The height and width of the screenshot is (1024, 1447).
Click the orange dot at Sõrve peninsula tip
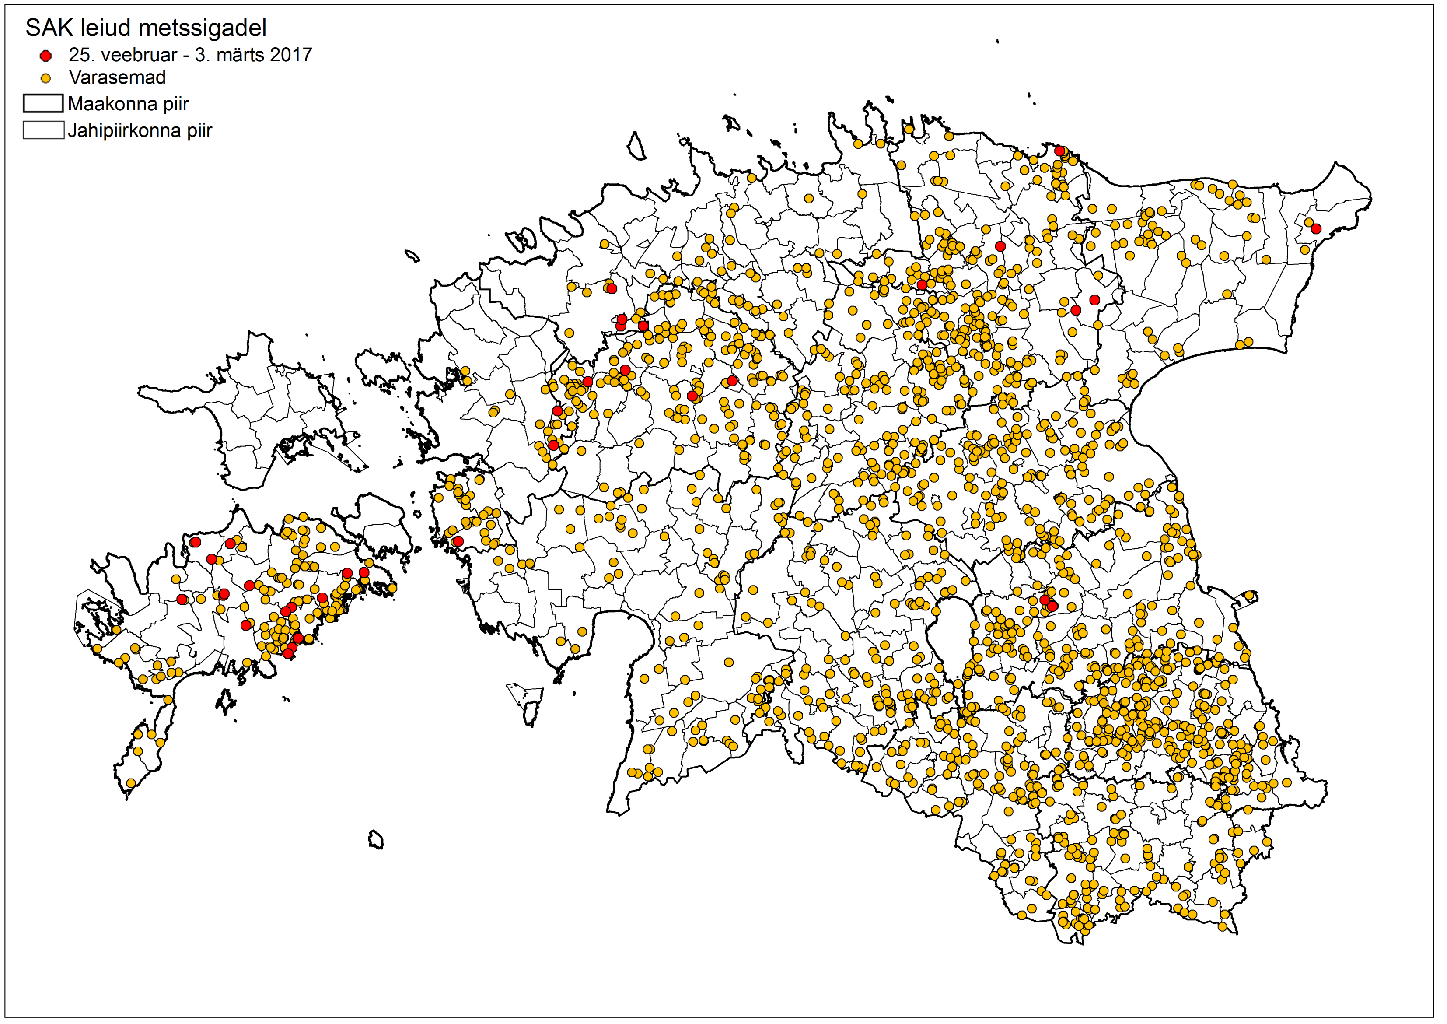[x=130, y=783]
